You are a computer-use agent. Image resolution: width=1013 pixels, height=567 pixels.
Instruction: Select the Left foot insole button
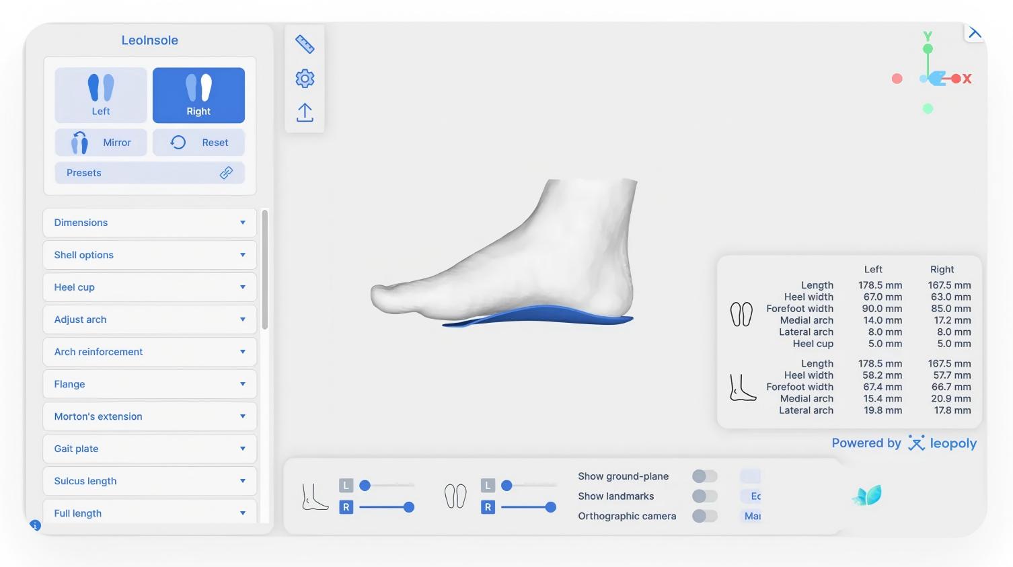(x=101, y=95)
